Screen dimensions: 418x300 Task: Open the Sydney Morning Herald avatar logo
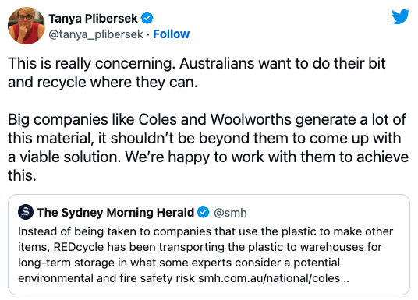pos(26,212)
